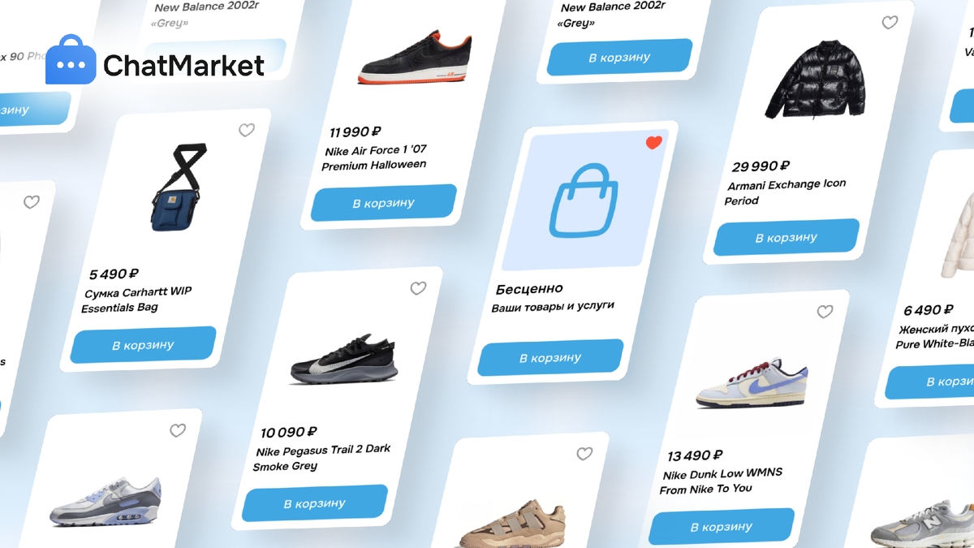
Task: Favorite the Carhartt WIP Essentials Bag with heart
Action: pos(247,130)
